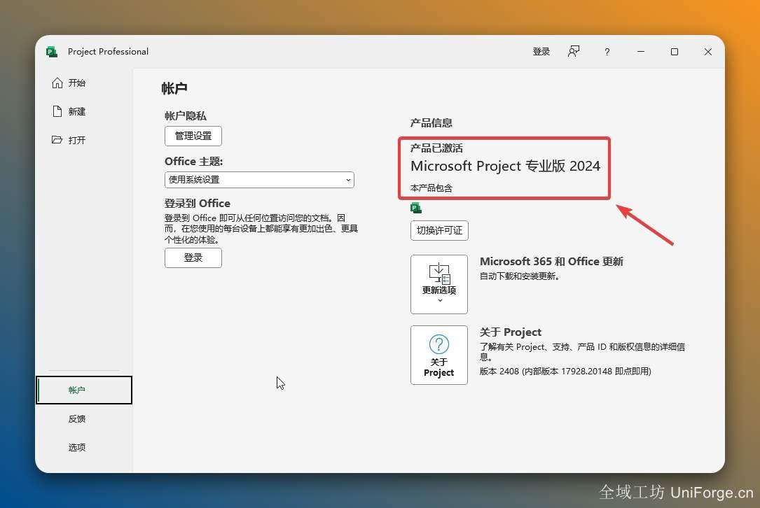This screenshot has height=508, width=760.
Task: Click the Microsoft Project 专业版 2024 text
Action: pos(505,166)
